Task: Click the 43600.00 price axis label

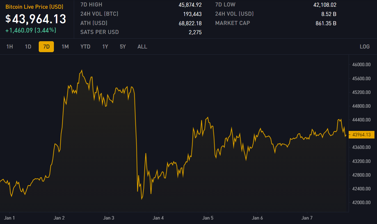Action: (x=361, y=147)
